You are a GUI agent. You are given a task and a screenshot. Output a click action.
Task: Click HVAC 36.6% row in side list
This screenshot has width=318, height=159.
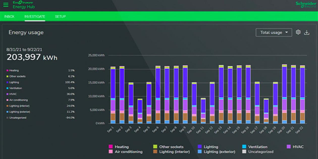coord(40,94)
